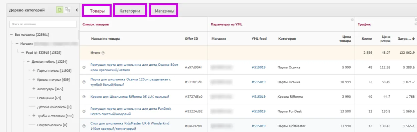Collapse the Детская мебель node
This screenshot has height=132, width=417.
coord(28,62)
